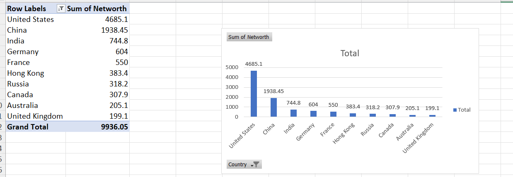Click the 1938.45 value cell for China
The image size is (513, 177).
114,30
